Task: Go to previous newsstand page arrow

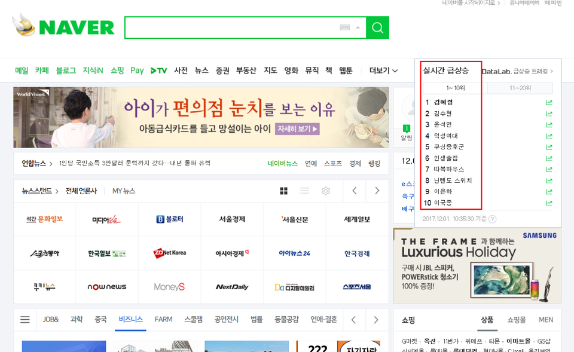Action: (355, 191)
